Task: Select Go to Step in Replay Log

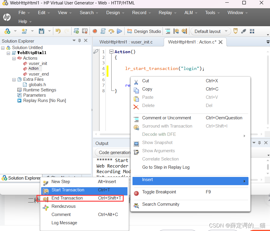Action: click(191, 167)
